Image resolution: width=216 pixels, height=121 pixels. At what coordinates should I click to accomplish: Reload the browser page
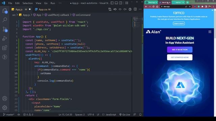coord(153,7)
